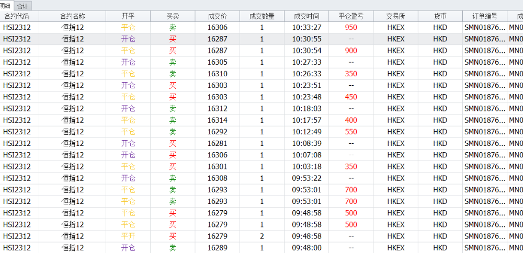
Task: Click the 开平 column header
Action: [128, 16]
